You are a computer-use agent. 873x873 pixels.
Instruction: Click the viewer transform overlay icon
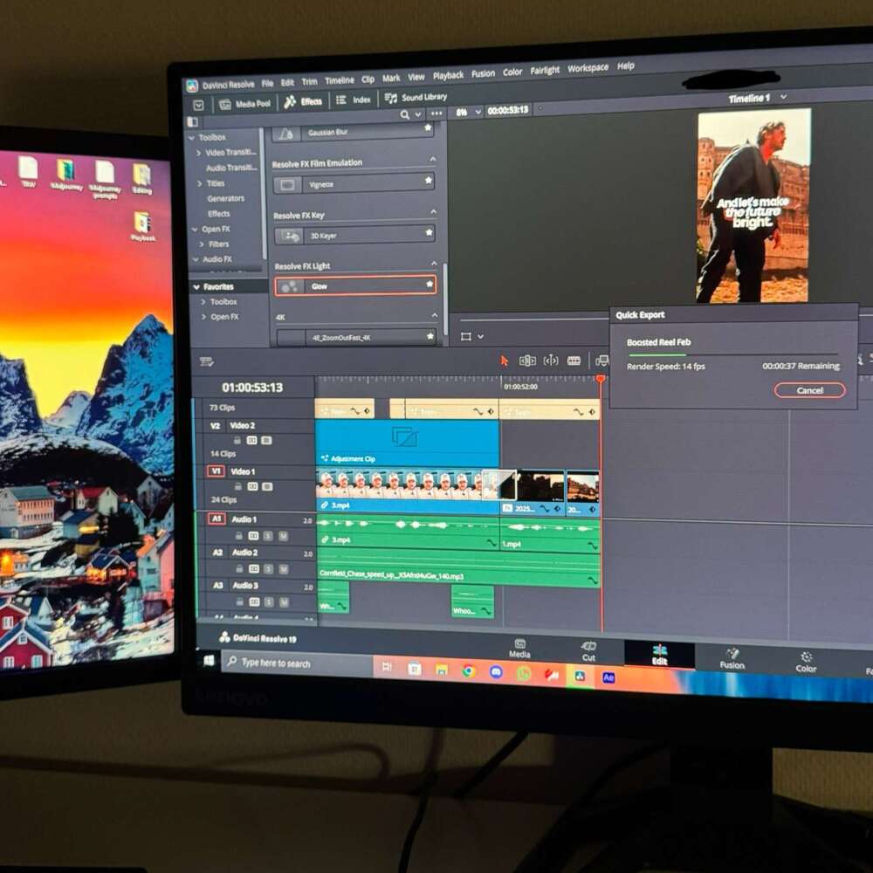pos(466,336)
